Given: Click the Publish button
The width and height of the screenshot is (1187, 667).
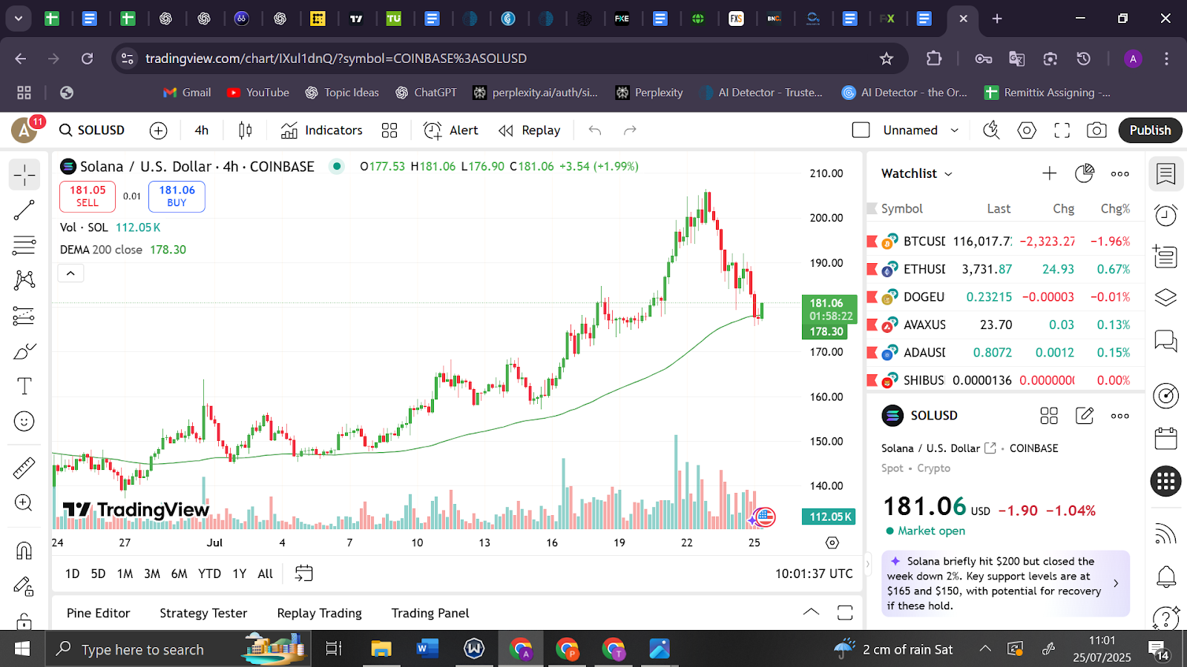Looking at the screenshot, I should (1149, 130).
